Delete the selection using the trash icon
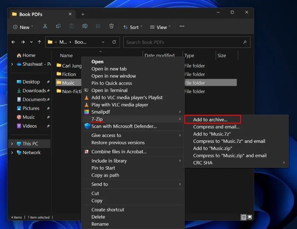Image resolution: width=297 pixels, height=229 pixels. (111, 26)
